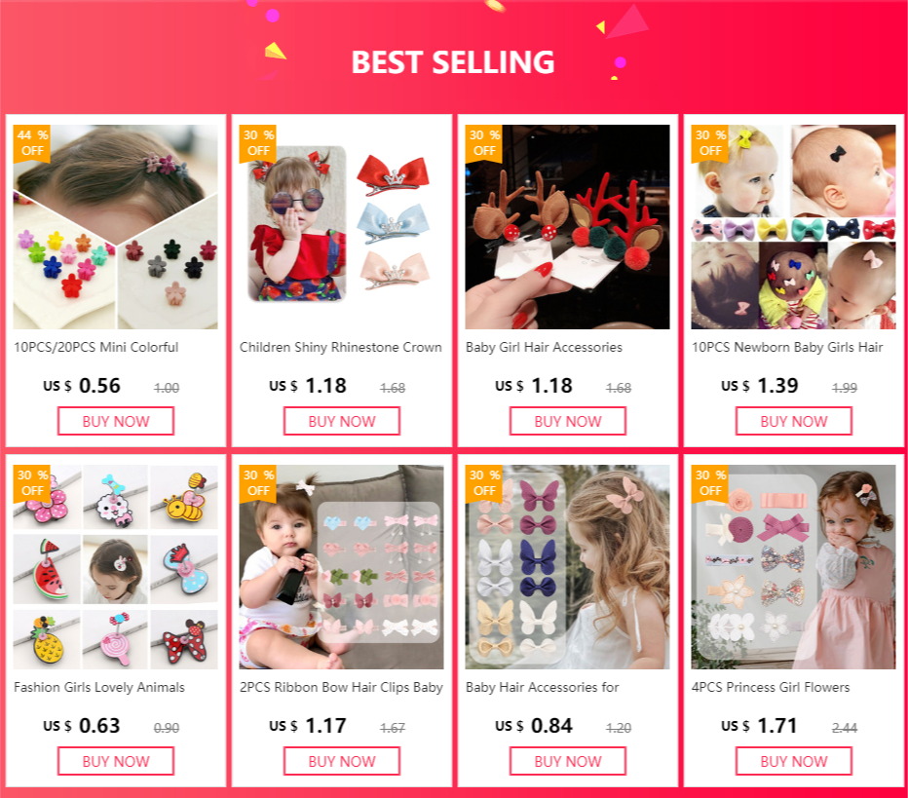Open the 'Baby Hair Accessories for' title link

click(542, 687)
